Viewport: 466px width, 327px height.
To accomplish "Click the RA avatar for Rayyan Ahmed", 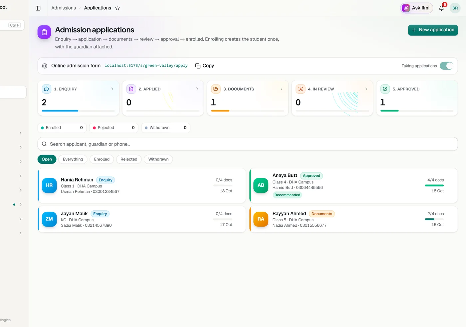I will click(261, 219).
